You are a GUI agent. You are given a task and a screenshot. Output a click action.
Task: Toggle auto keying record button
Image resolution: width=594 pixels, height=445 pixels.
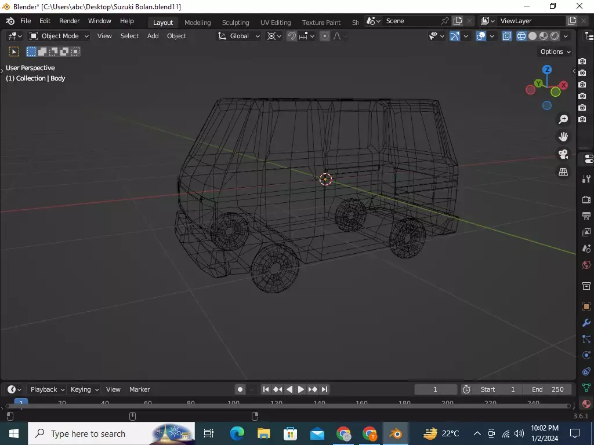click(240, 389)
